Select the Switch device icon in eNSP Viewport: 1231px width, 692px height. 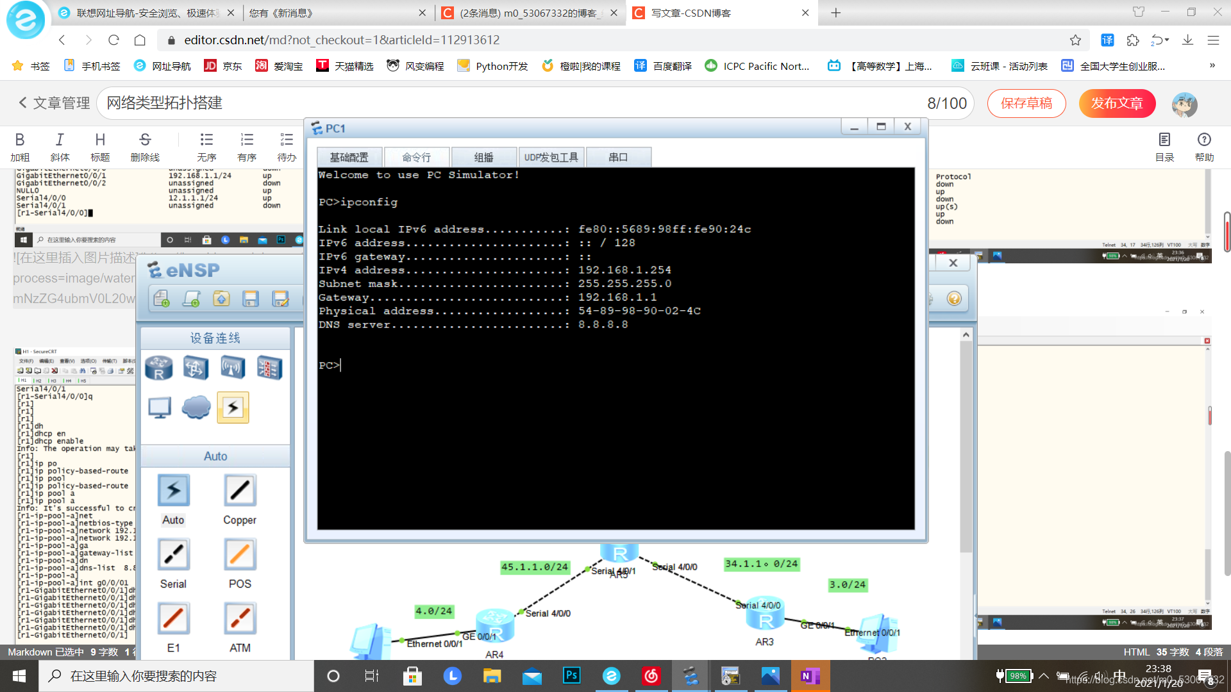[x=196, y=368]
